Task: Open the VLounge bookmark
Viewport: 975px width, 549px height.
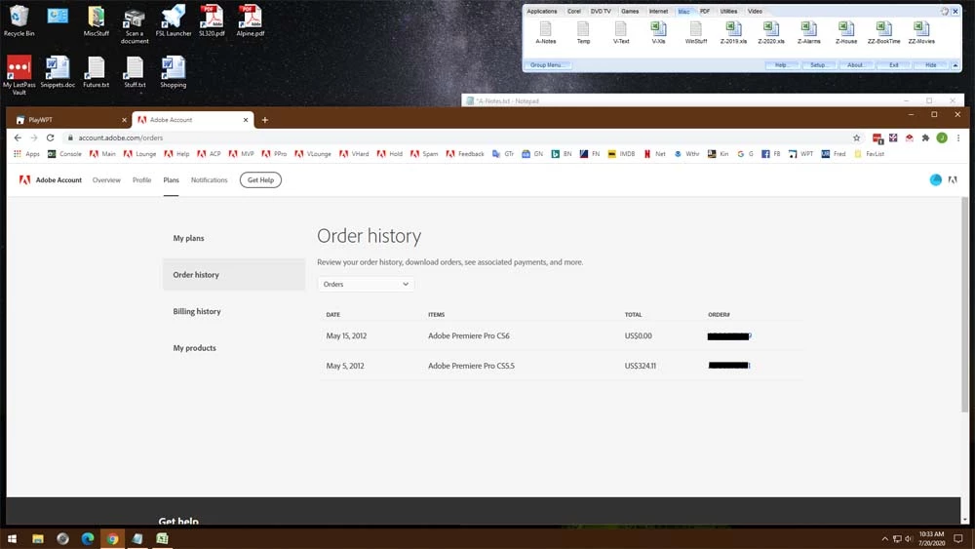Action: click(x=313, y=154)
